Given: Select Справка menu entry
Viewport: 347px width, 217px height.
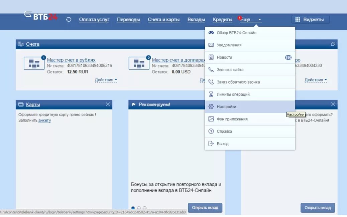Looking at the screenshot, I should (x=250, y=132).
